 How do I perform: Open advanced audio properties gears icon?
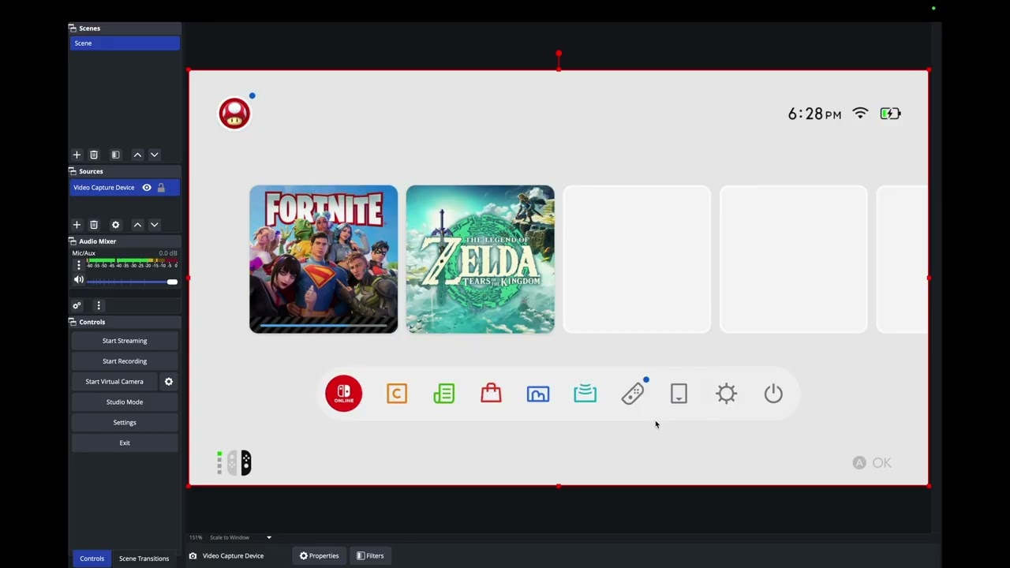[x=77, y=305]
